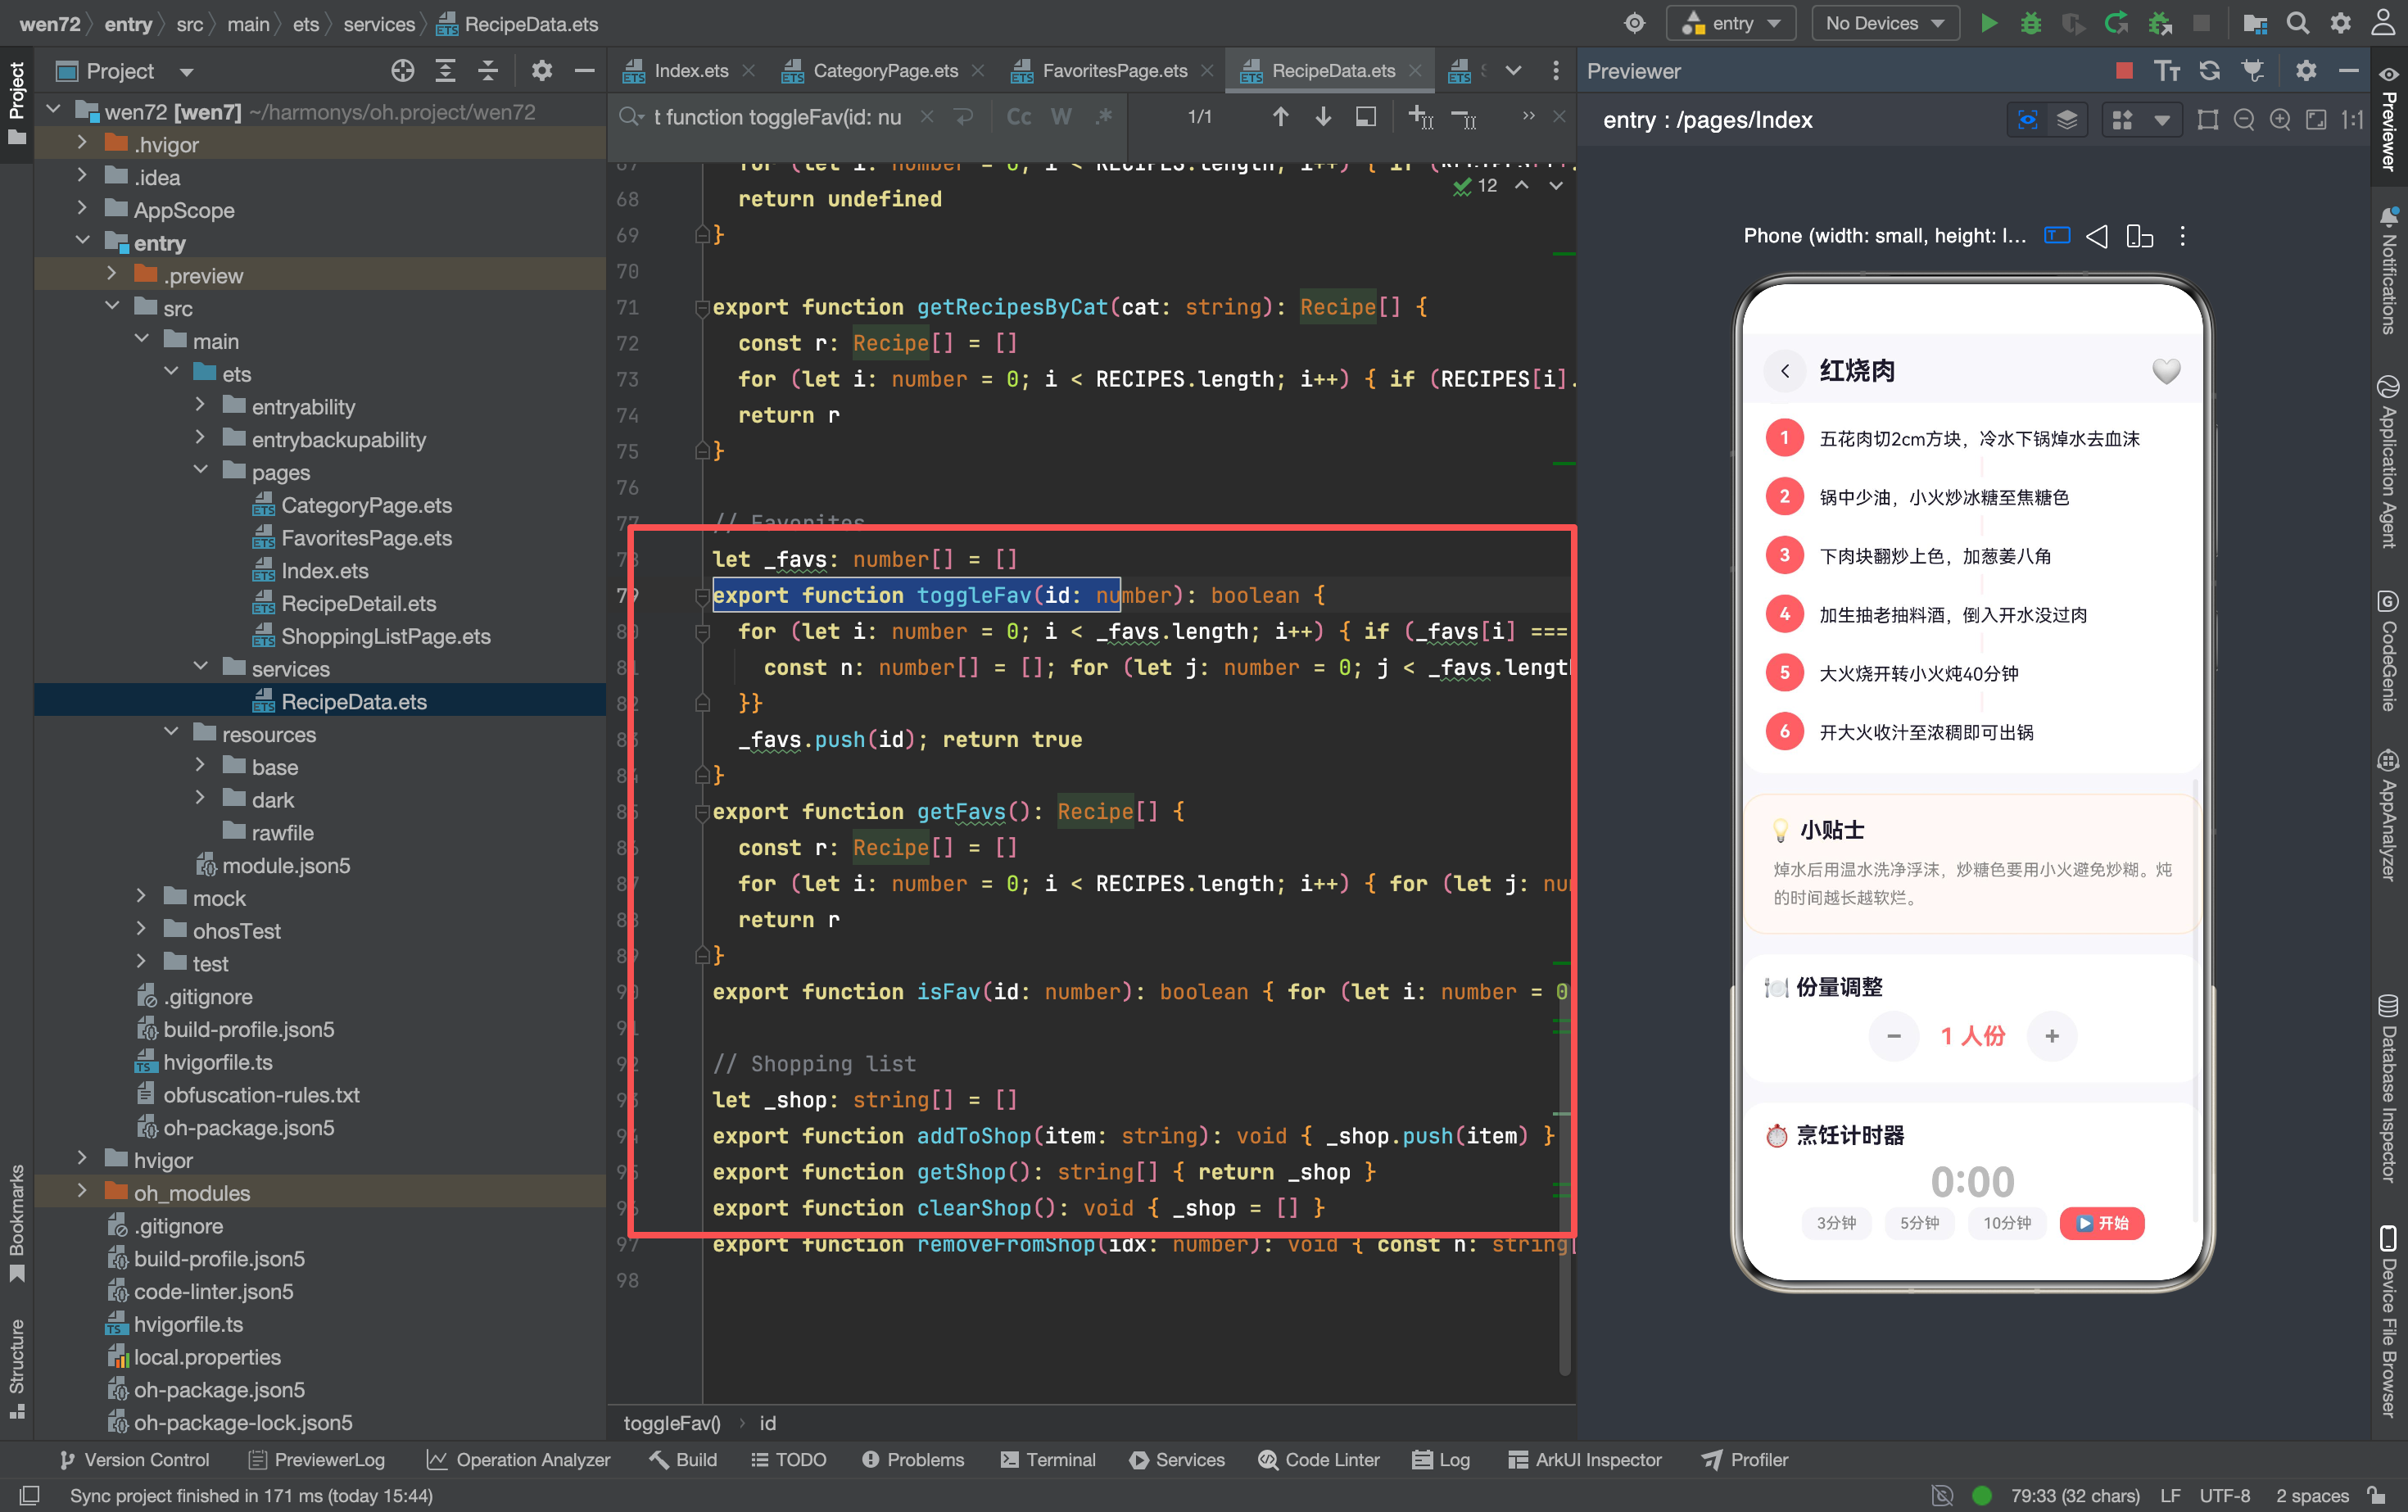Switch to the FavoritesPage.ets tab
This screenshot has height=1512, width=2408.
point(1113,70)
